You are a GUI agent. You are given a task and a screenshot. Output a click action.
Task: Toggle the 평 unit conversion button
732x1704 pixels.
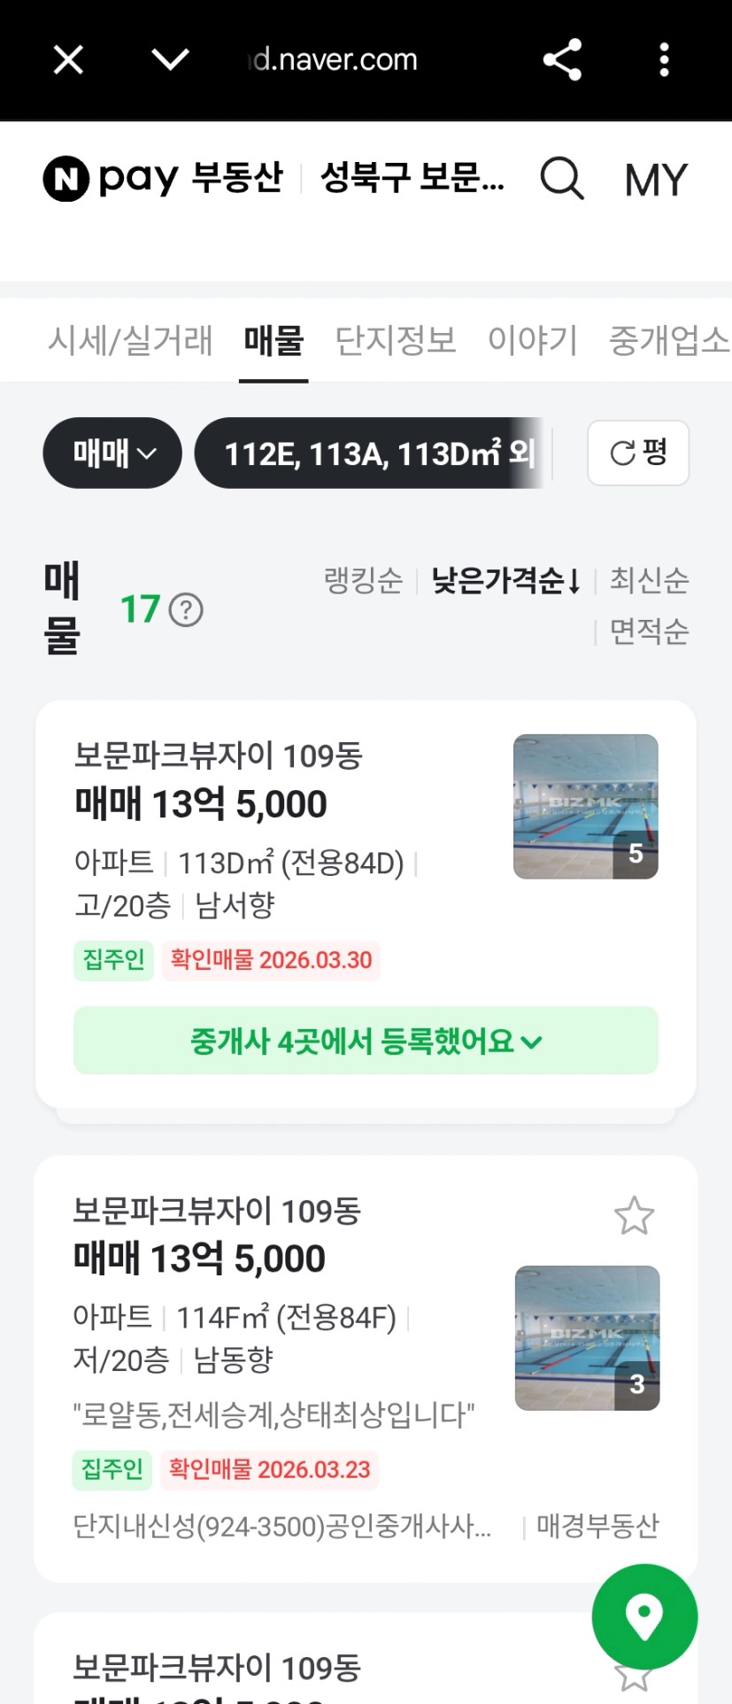click(x=638, y=453)
